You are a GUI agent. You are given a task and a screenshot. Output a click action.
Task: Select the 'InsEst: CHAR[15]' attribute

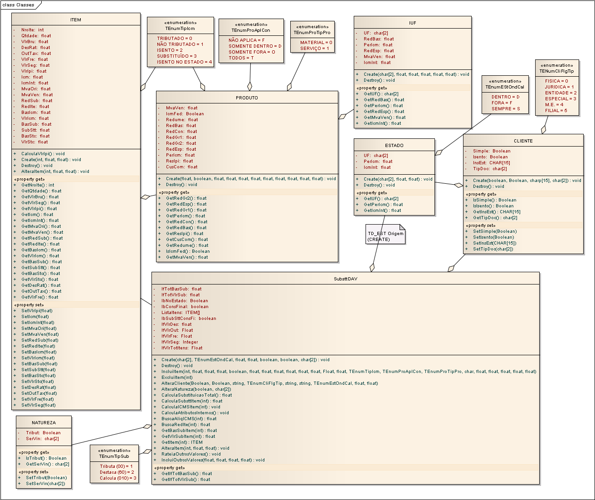pos(492,163)
